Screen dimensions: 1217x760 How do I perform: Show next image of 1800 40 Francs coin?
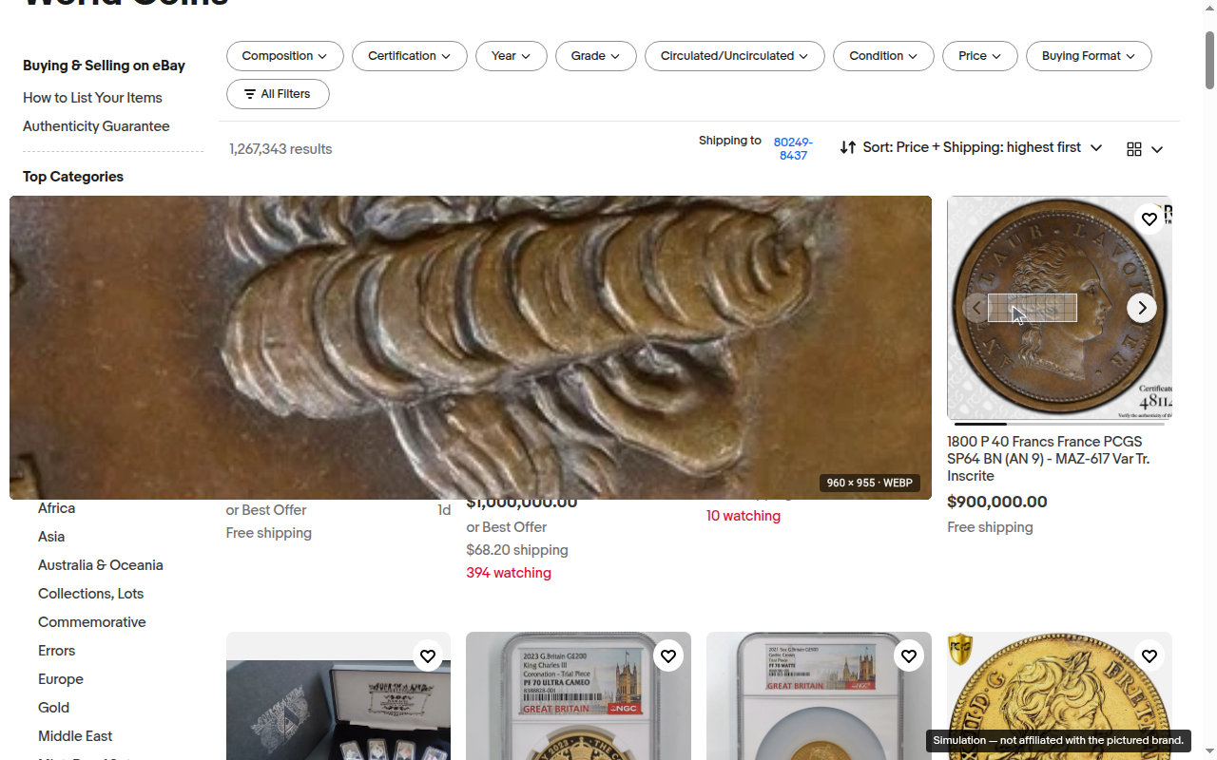[x=1142, y=308]
